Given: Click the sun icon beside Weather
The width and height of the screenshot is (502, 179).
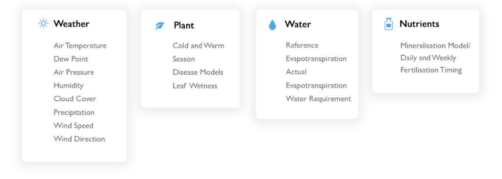Looking at the screenshot, I should pyautogui.click(x=43, y=23).
